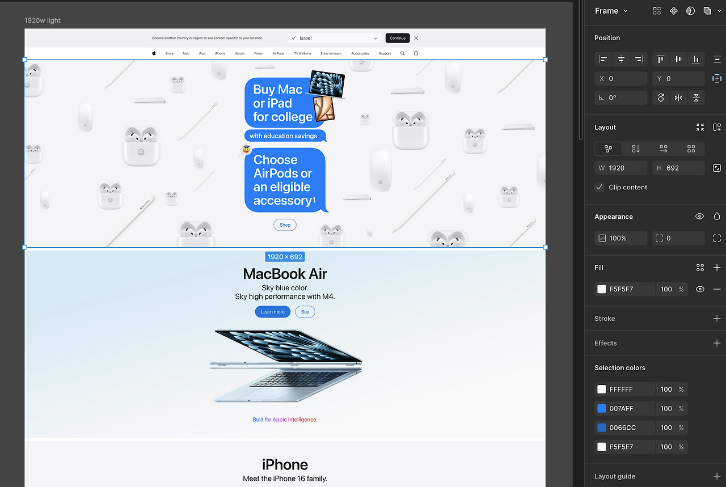
Task: Open the Israel country selector dropdown
Action: 335,38
